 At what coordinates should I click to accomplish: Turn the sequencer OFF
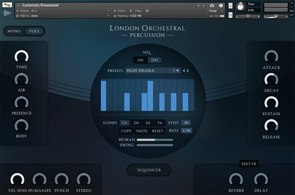coord(155,60)
